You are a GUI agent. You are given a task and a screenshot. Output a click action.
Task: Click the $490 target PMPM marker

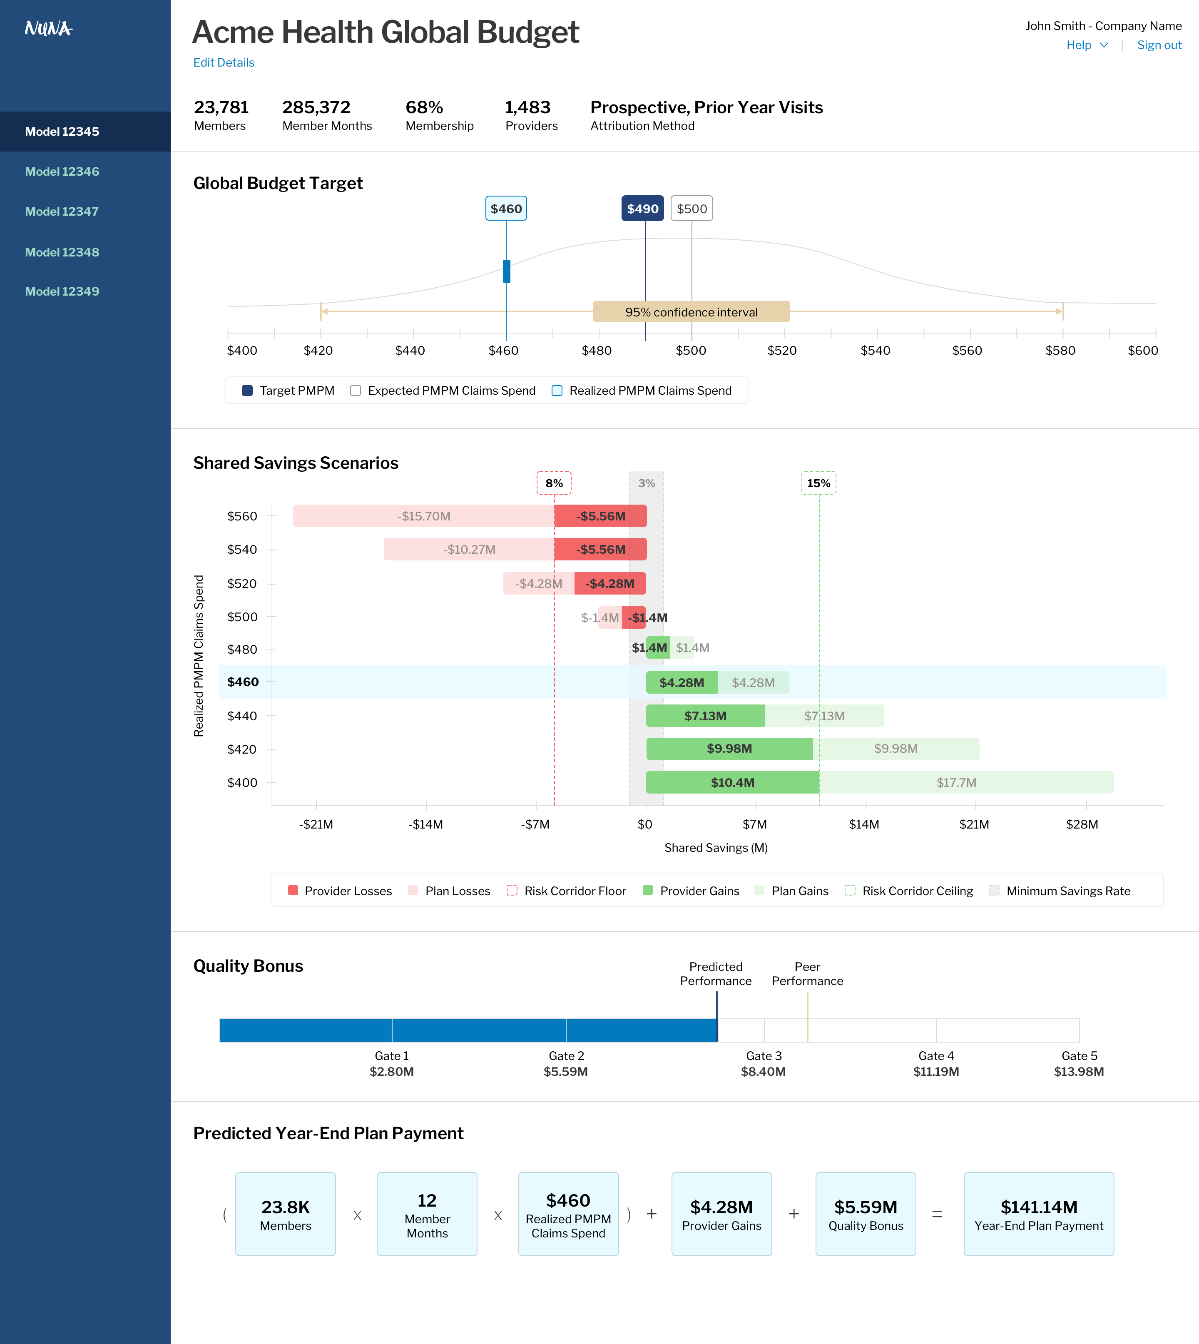pyautogui.click(x=642, y=209)
